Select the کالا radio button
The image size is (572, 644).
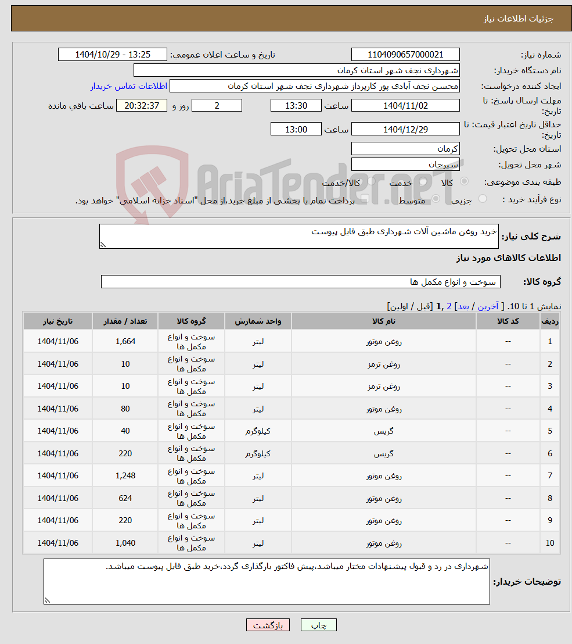pos(464,181)
